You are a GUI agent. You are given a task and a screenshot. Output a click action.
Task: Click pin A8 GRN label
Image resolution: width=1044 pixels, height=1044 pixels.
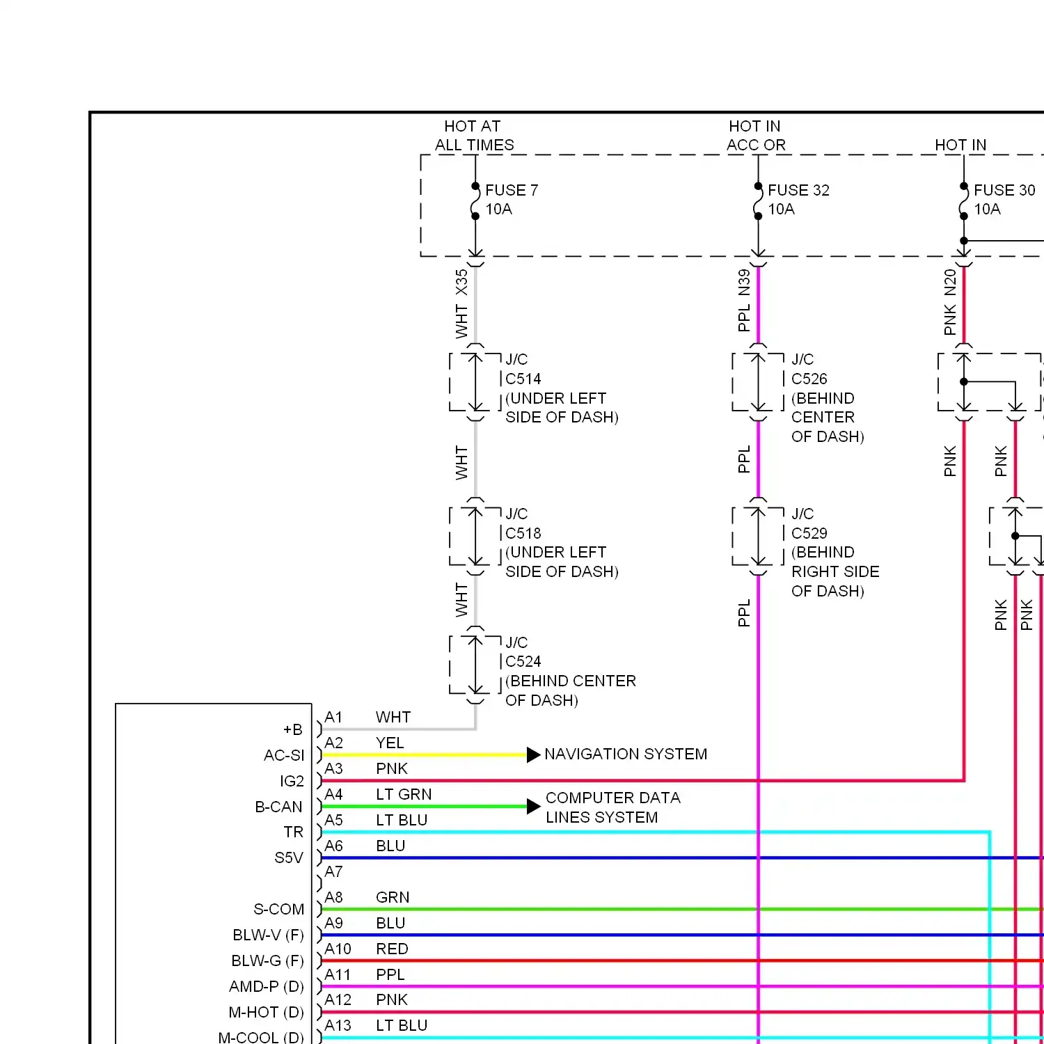(x=367, y=898)
